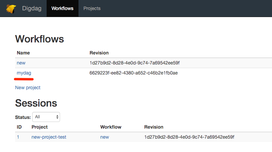Open the 'new' workflow in the Sessions row
The height and width of the screenshot is (152, 272).
point(105,137)
